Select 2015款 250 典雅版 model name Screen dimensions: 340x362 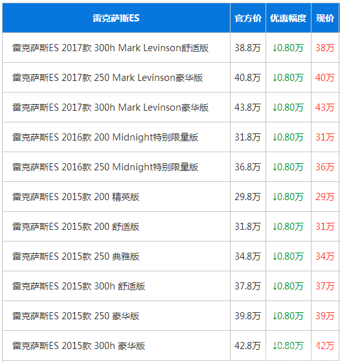coord(76,256)
